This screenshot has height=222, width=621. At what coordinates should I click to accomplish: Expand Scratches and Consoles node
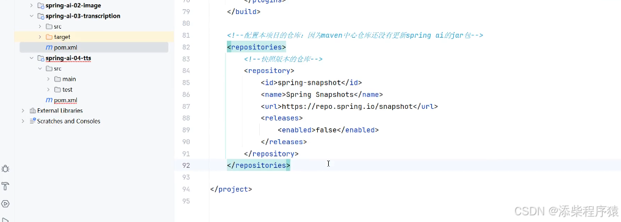23,121
